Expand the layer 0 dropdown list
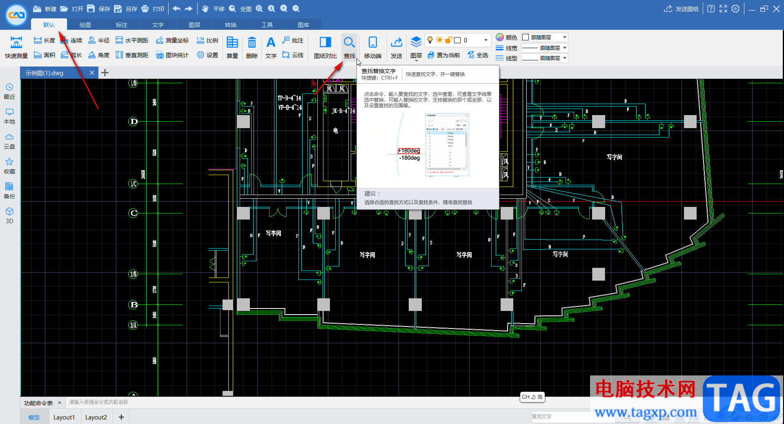The image size is (784, 424). pyautogui.click(x=486, y=40)
